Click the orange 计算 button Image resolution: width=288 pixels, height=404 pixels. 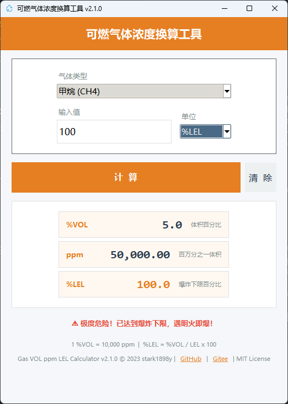pyautogui.click(x=126, y=177)
